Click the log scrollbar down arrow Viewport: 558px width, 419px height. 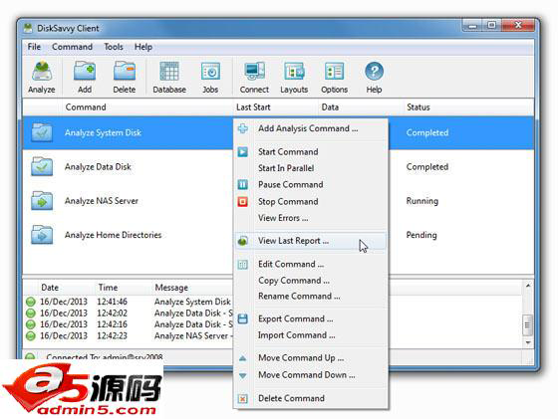click(x=528, y=342)
